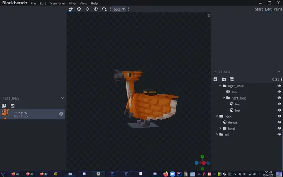Switch to the Start tab

(x=259, y=9)
